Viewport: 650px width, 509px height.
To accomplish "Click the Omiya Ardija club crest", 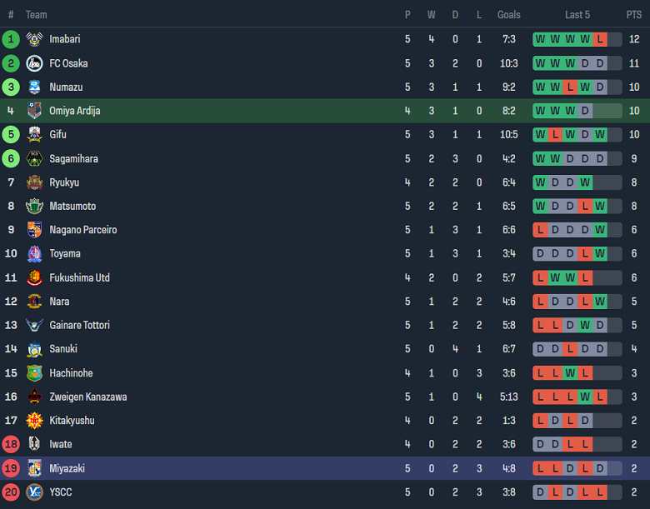I will point(34,111).
